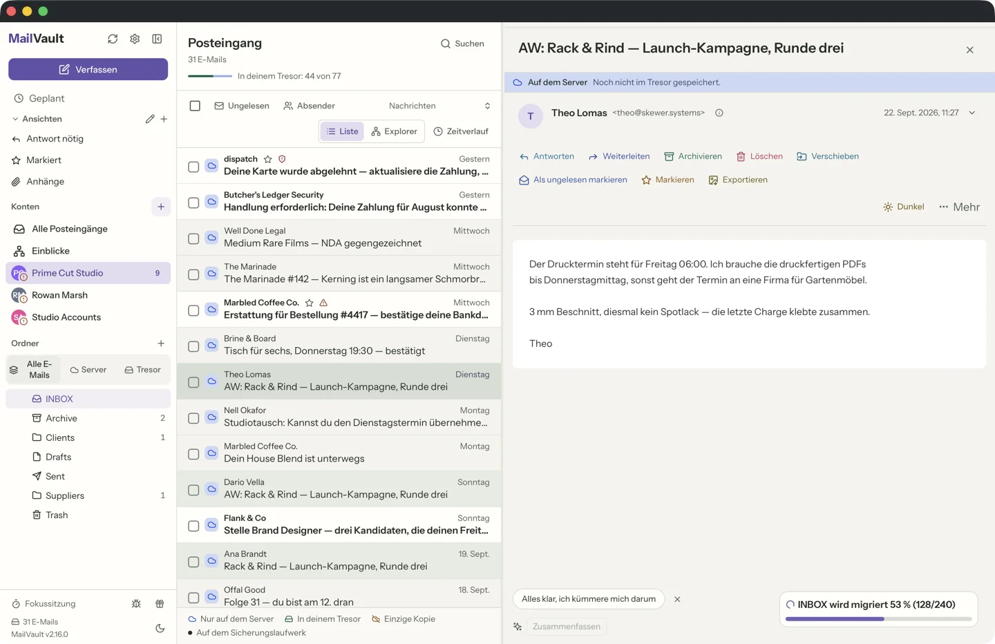Check the Flank & Co email checkbox
This screenshot has width=995, height=644.
[193, 526]
